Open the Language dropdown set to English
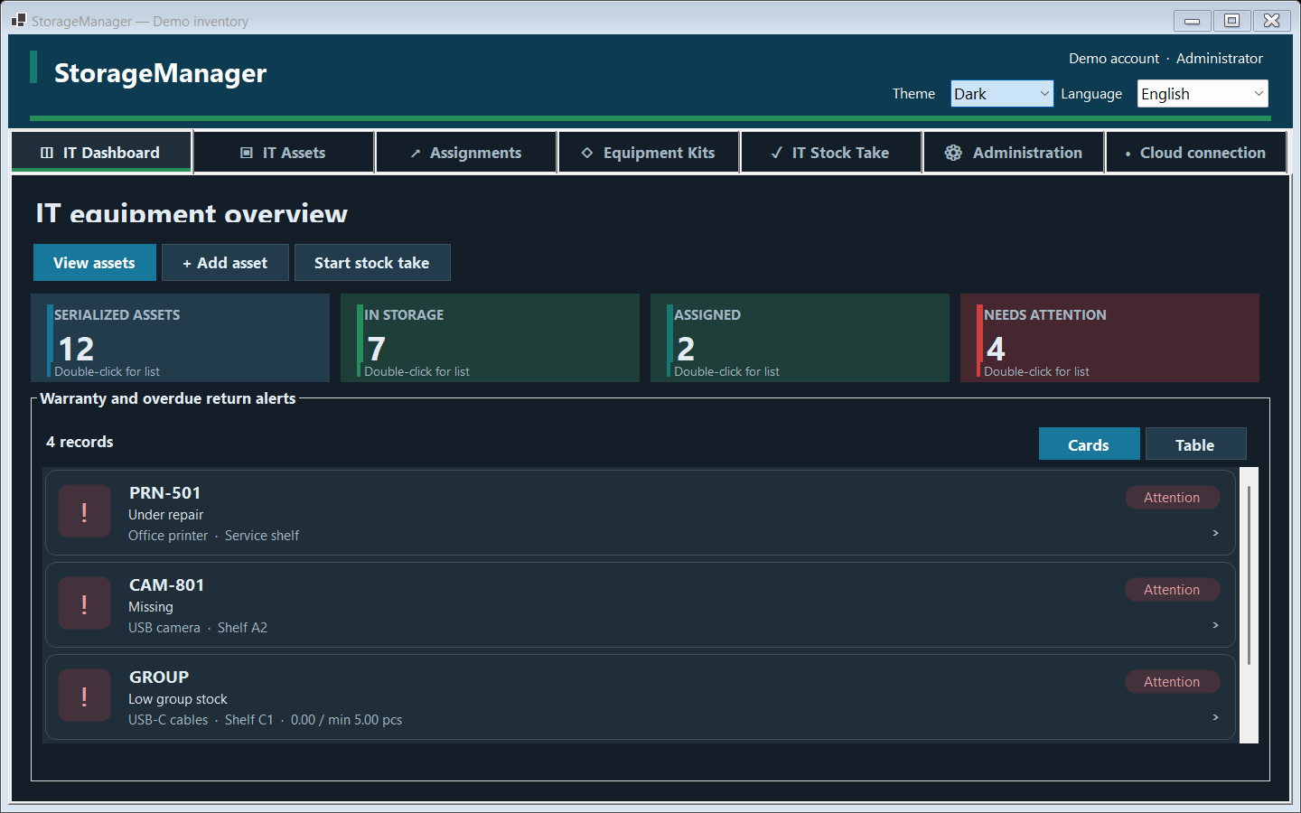 [x=1203, y=93]
